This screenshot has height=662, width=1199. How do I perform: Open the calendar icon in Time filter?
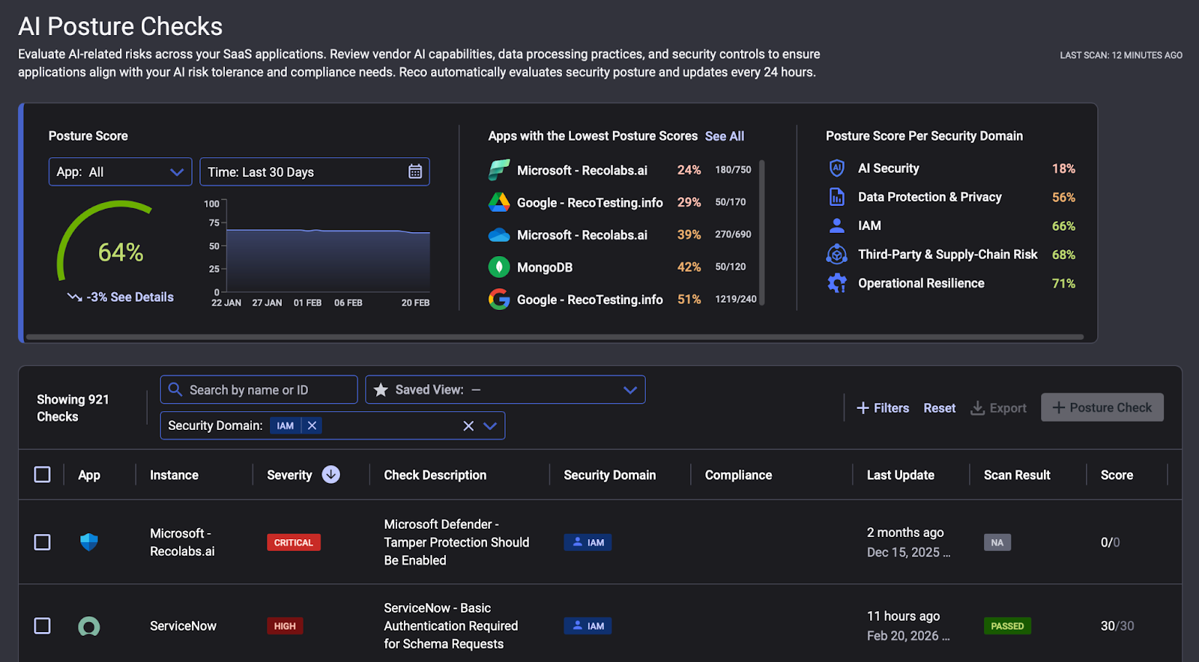[x=415, y=171]
